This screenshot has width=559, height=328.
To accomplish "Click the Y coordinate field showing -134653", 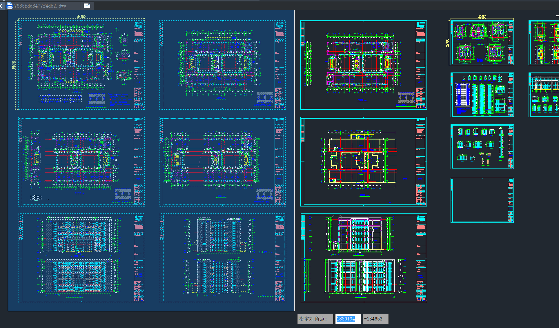I will coord(375,319).
